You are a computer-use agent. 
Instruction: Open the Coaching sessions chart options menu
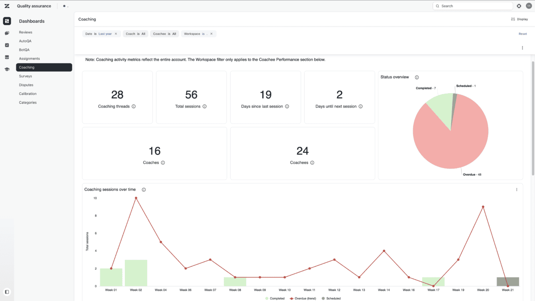pos(517,190)
